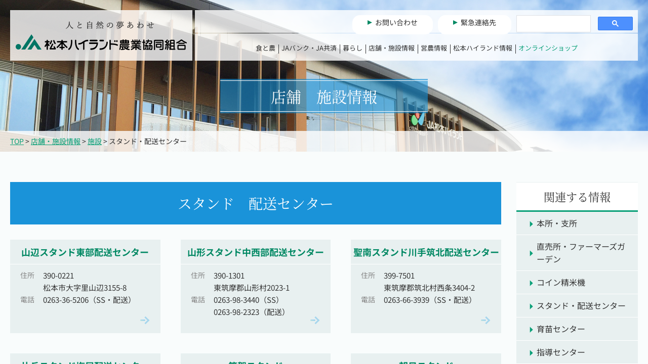Open the 営農情報 menu
Screen dimensions: 648x364
pyautogui.click(x=434, y=48)
